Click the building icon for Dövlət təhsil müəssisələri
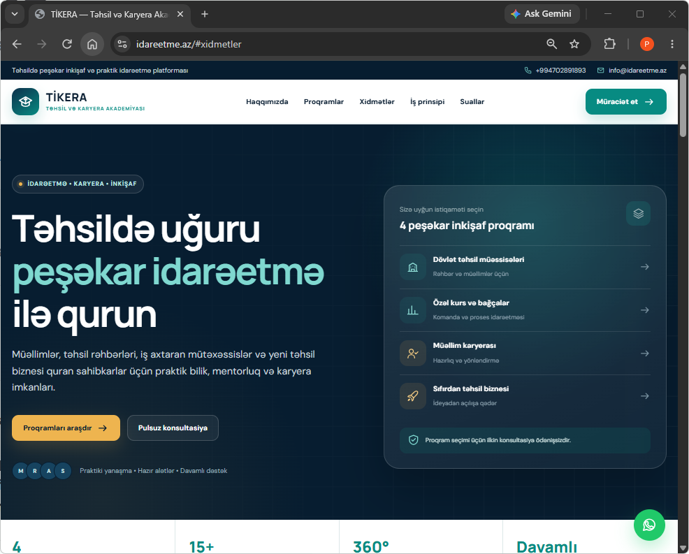The width and height of the screenshot is (689, 554). pyautogui.click(x=412, y=267)
